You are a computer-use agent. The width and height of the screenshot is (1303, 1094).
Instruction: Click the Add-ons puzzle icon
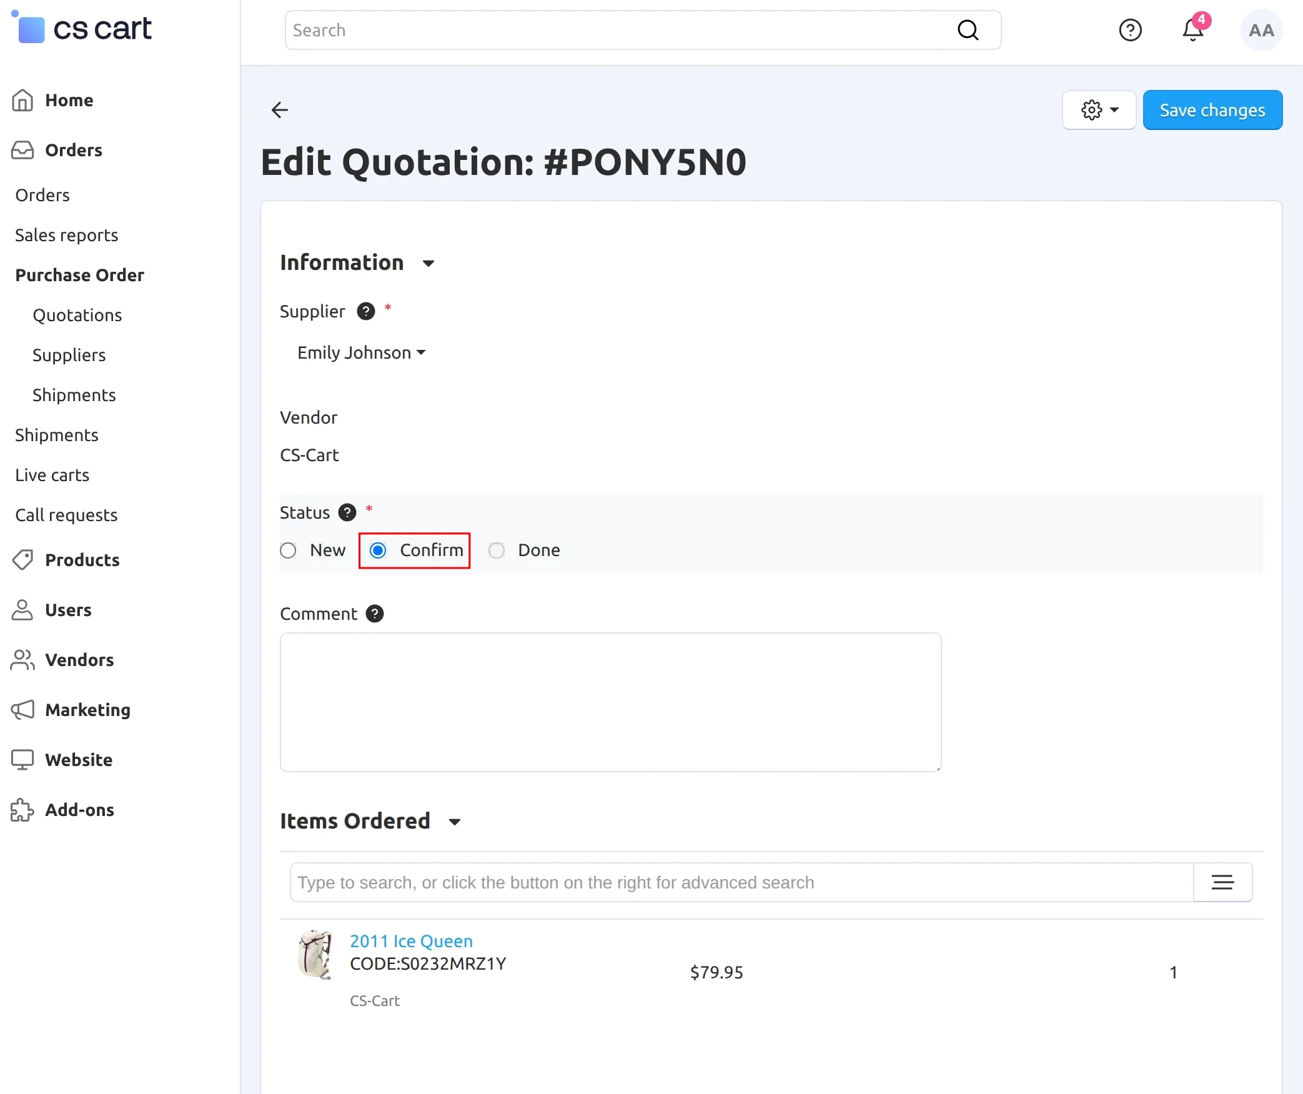coord(22,810)
